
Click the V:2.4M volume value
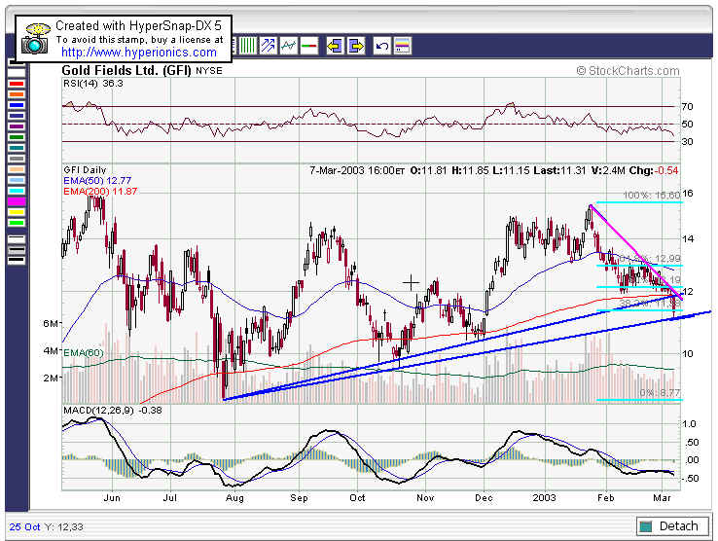(x=608, y=170)
